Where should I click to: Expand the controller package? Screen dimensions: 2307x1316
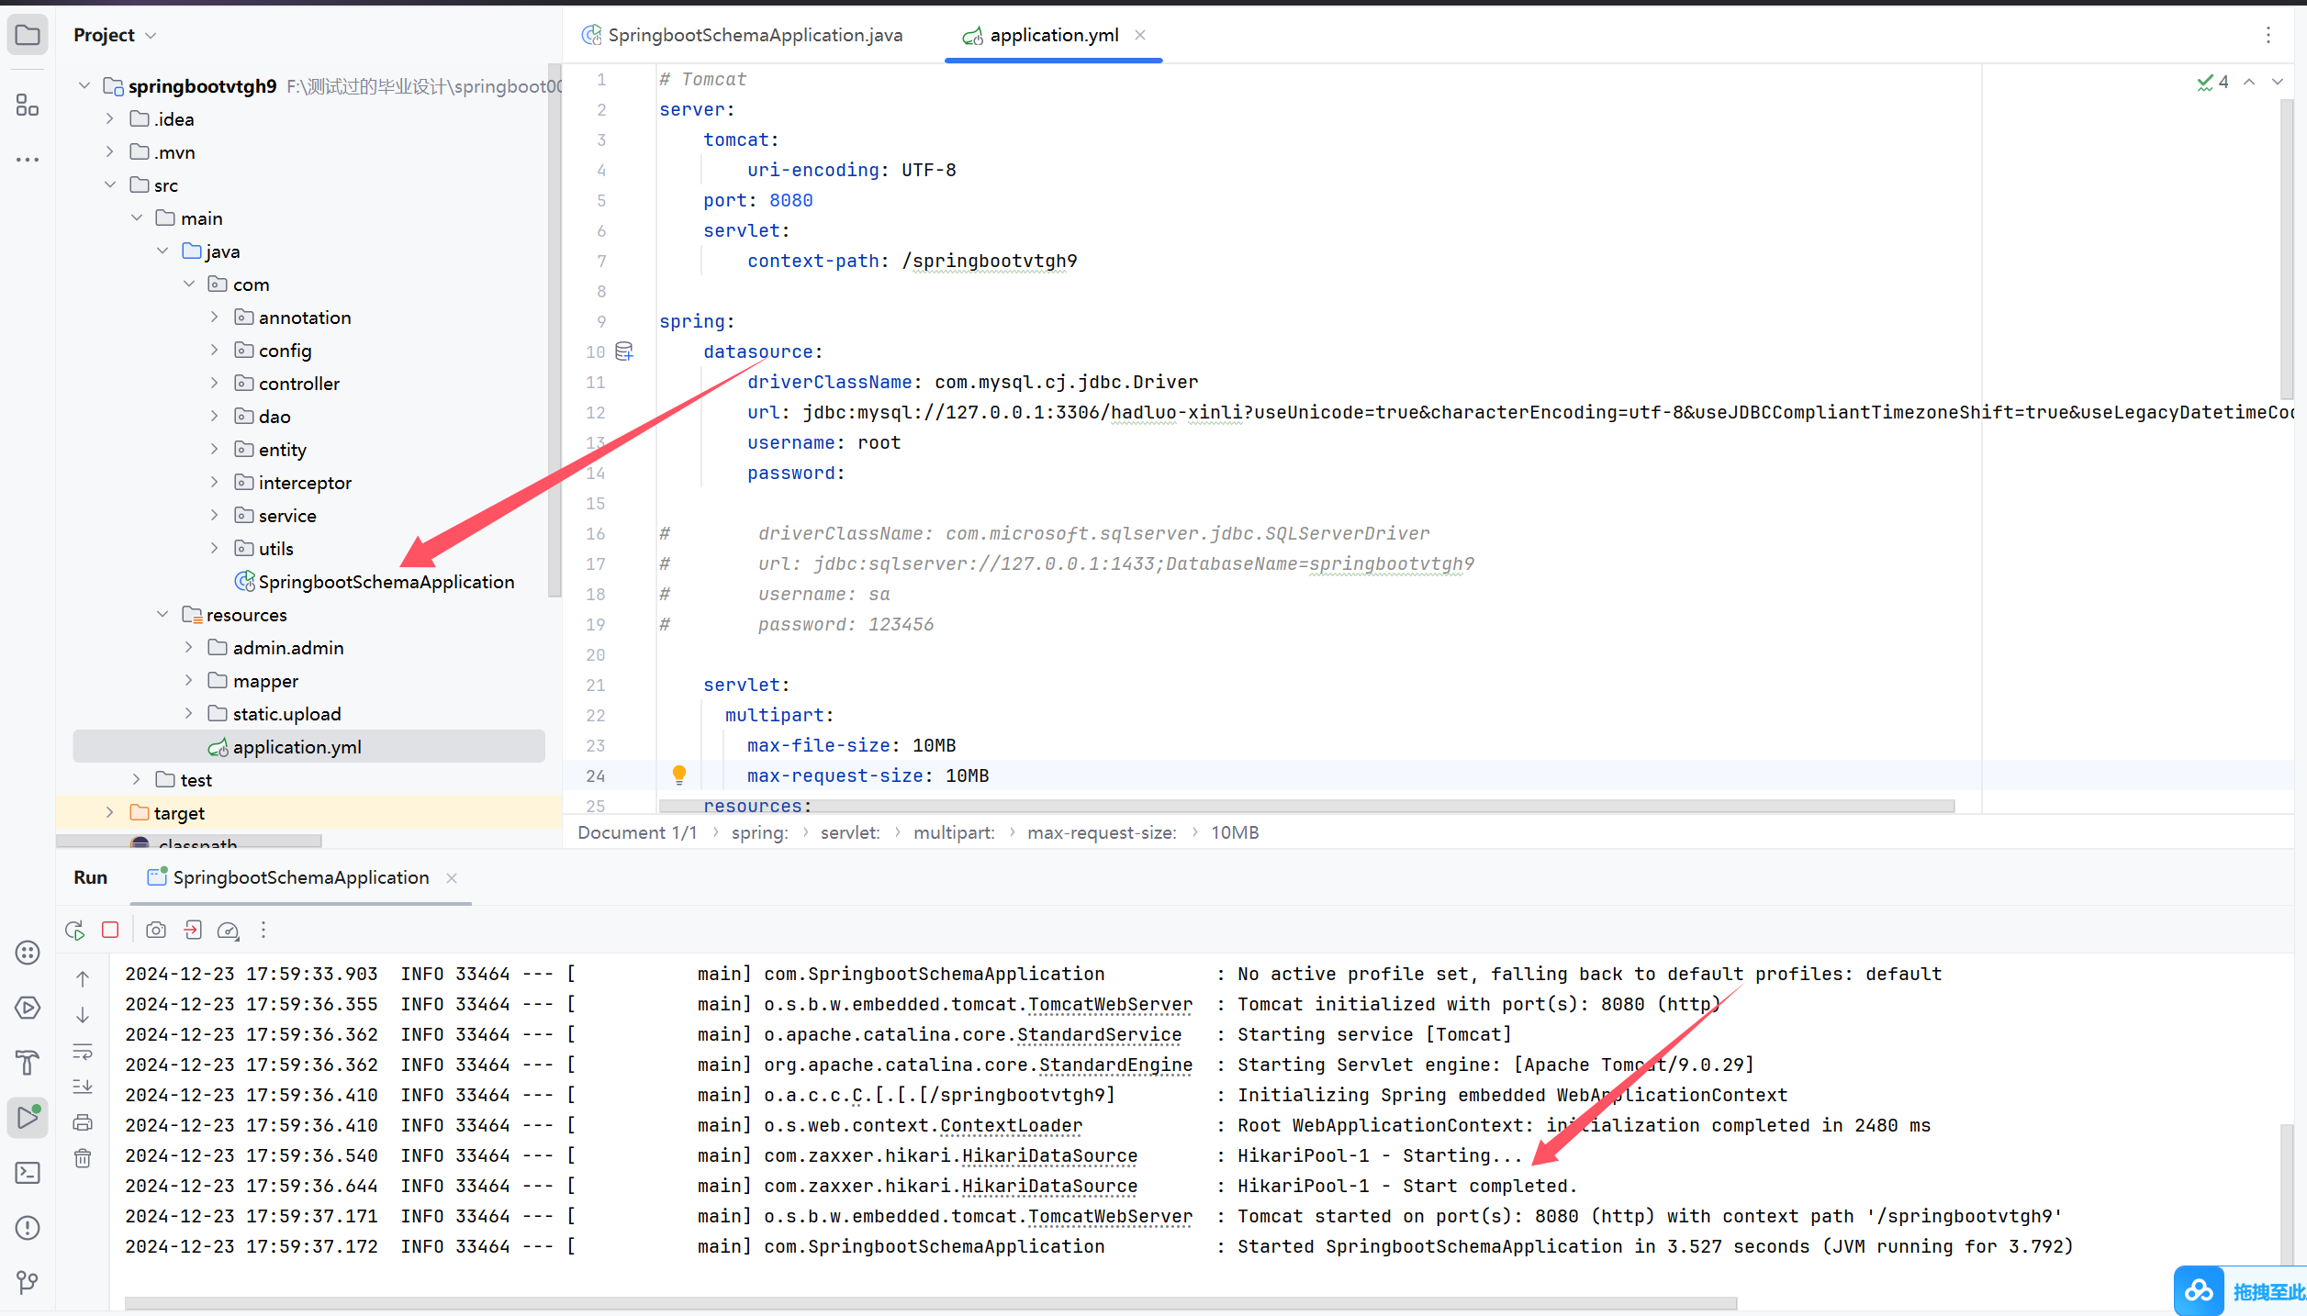215,383
